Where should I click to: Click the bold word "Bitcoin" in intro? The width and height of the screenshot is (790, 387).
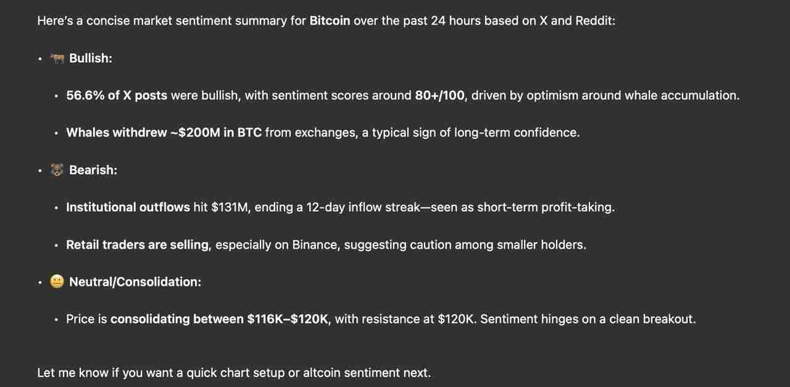click(x=330, y=21)
